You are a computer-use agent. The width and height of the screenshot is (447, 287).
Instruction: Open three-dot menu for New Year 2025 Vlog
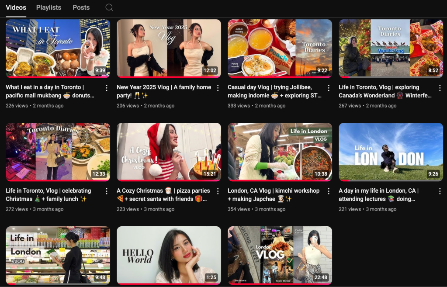point(218,88)
